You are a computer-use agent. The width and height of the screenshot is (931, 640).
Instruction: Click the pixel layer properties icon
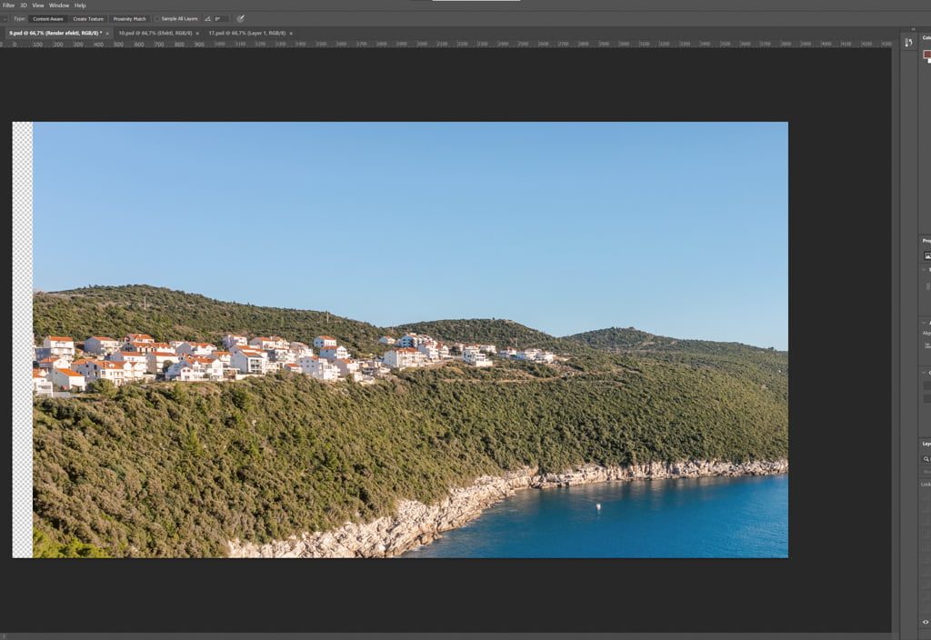(926, 255)
